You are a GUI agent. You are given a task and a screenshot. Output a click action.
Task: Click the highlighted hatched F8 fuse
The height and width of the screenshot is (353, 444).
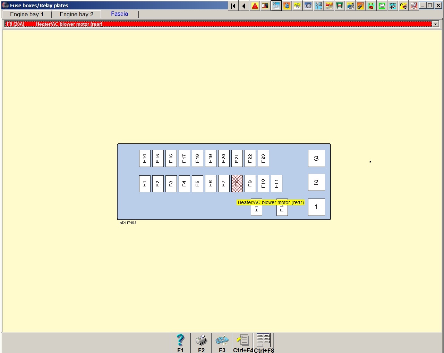coord(237,184)
